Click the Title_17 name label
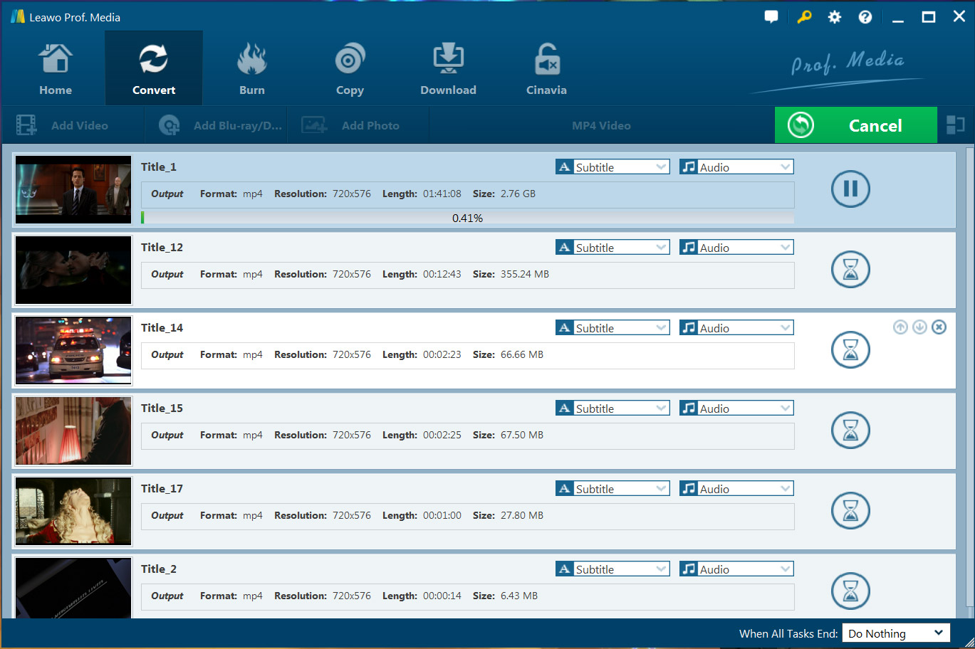Viewport: 975px width, 649px height. click(x=162, y=488)
